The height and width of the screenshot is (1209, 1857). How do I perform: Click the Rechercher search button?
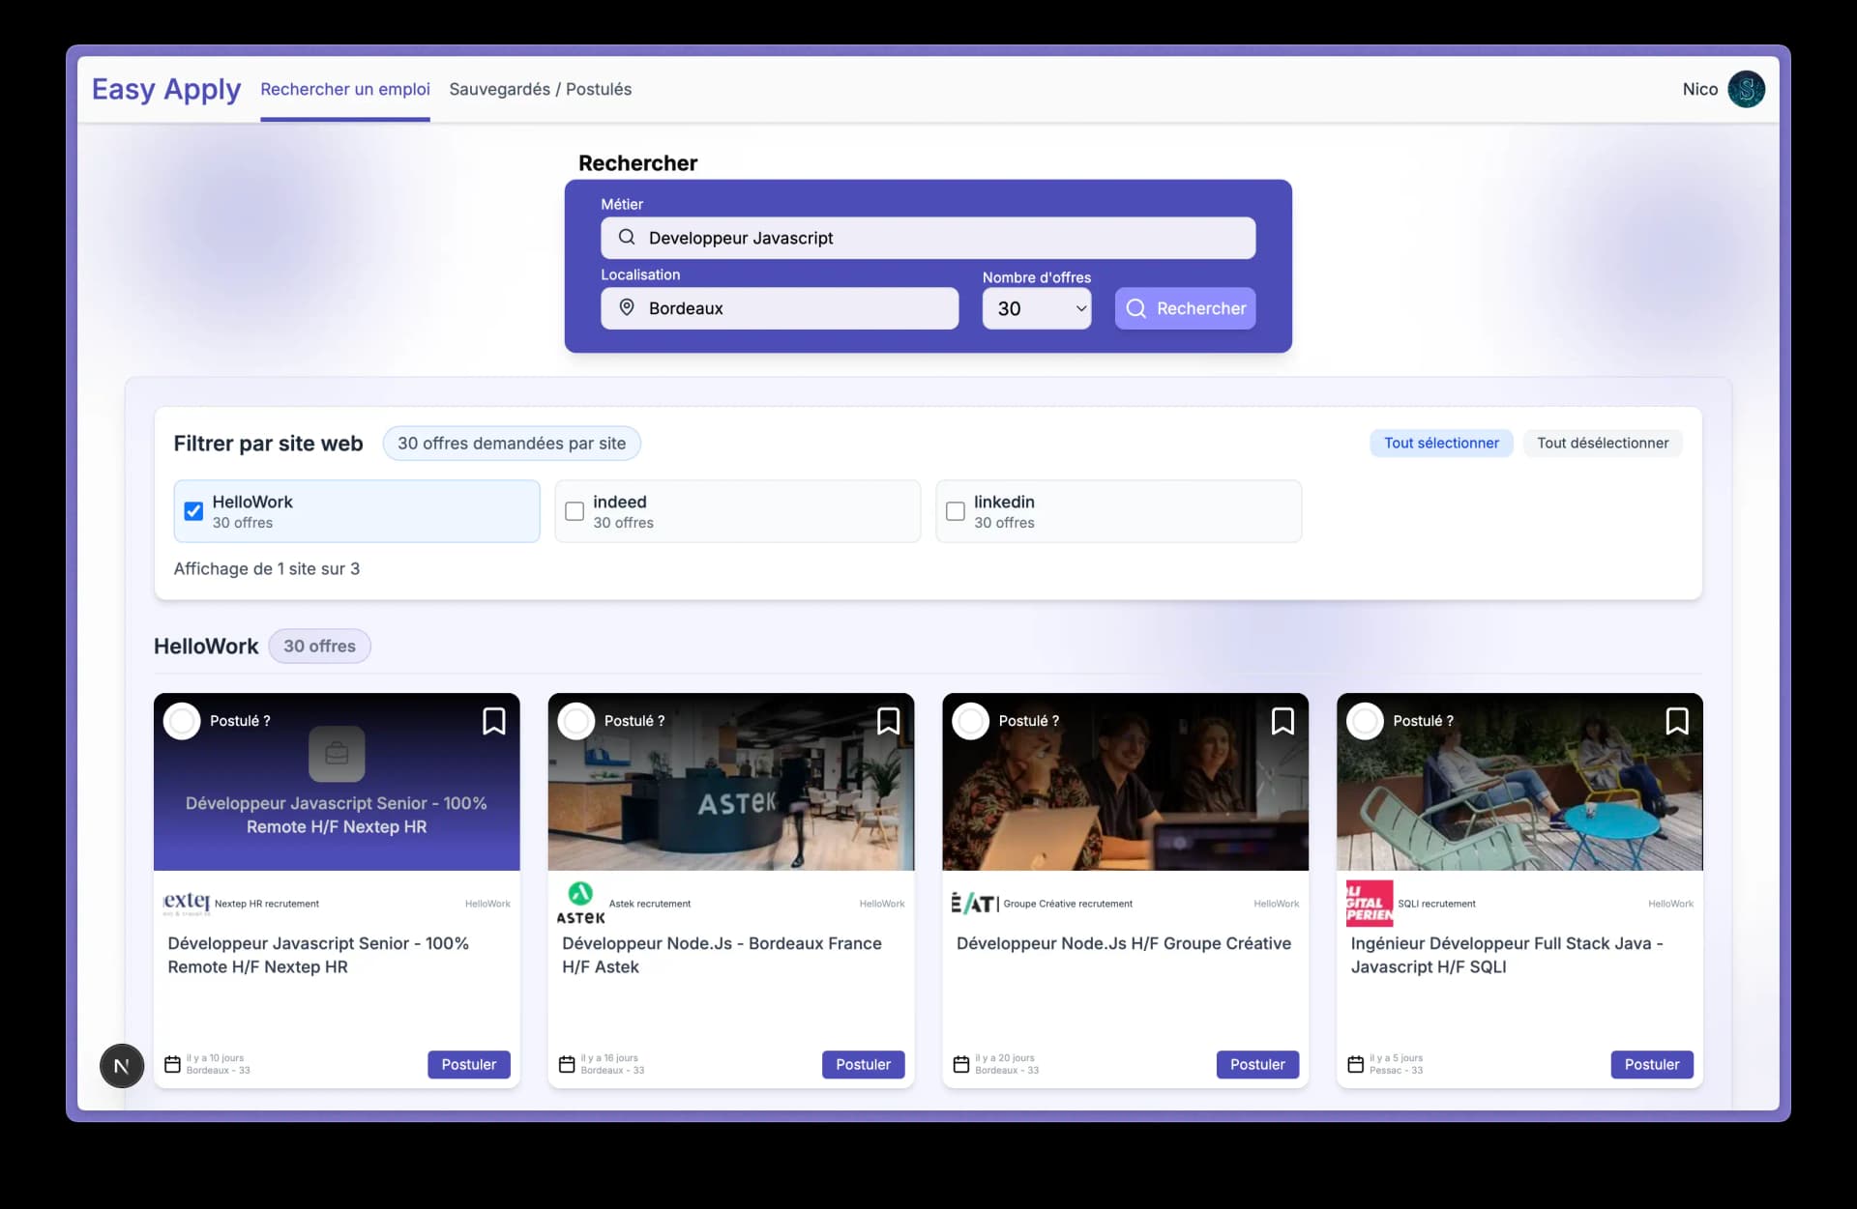click(1185, 308)
